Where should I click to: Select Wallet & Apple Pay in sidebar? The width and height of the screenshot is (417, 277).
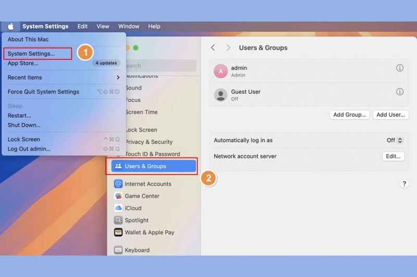(153, 232)
